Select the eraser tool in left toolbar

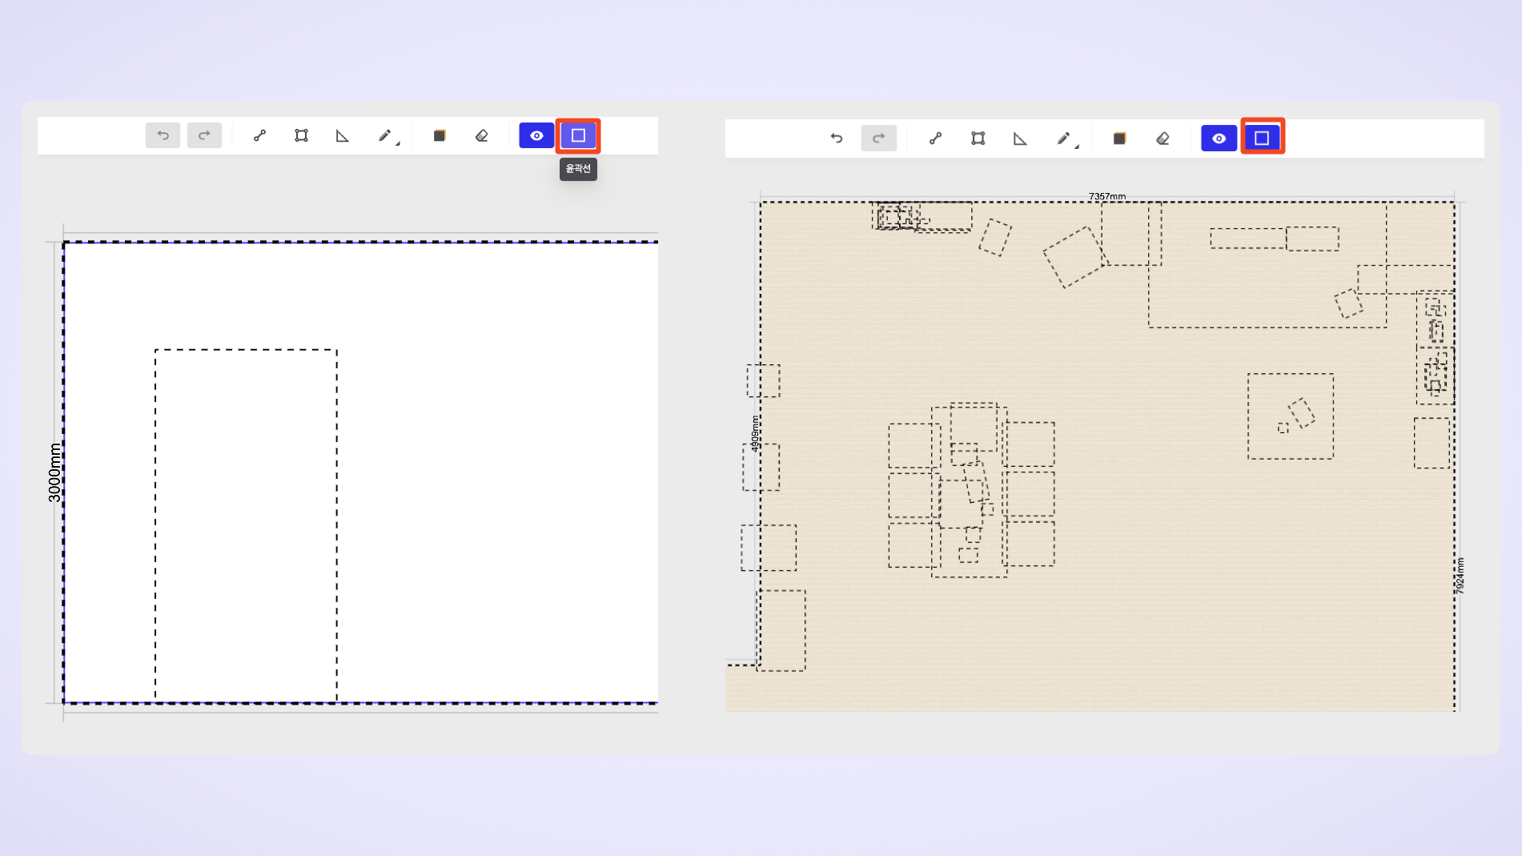coord(481,136)
